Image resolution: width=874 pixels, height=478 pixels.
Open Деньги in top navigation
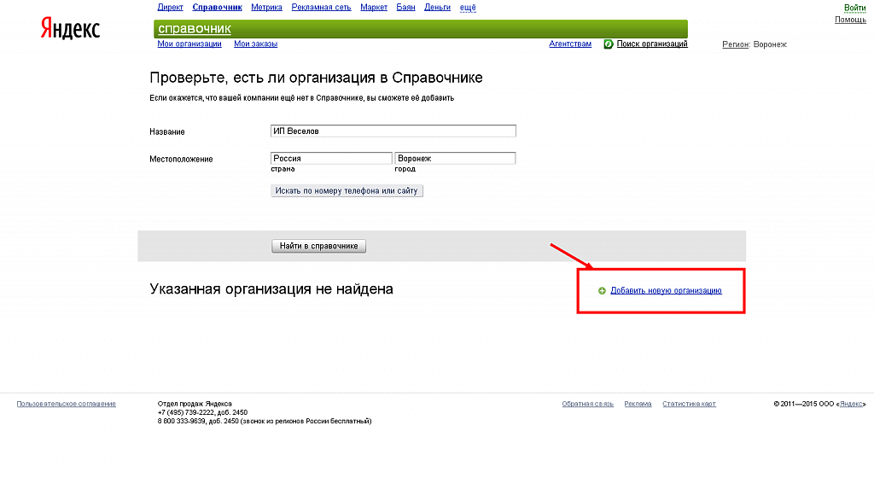437,7
